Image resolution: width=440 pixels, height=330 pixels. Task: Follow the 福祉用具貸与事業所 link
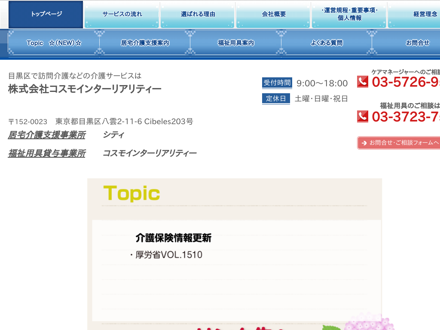[47, 153]
